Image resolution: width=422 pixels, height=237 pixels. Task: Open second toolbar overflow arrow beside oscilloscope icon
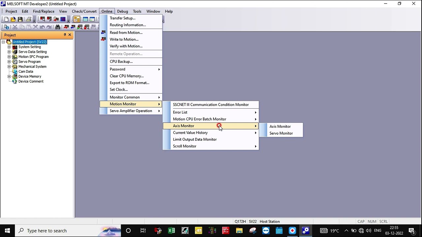[69, 20]
